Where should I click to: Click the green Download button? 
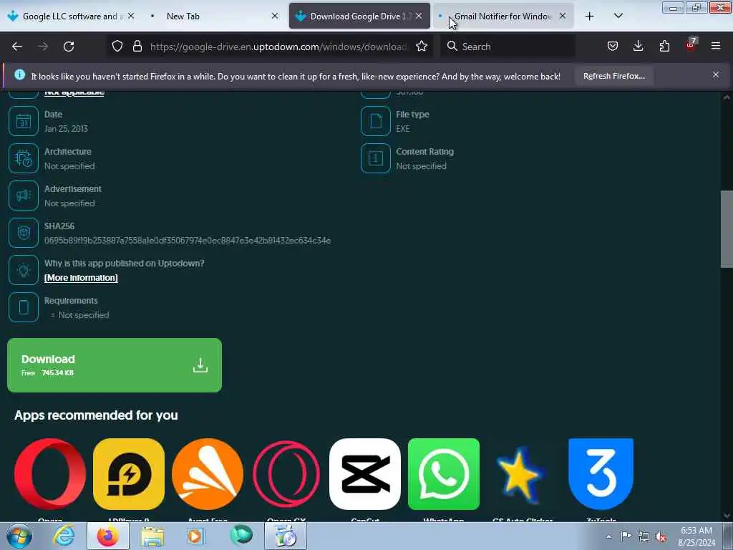click(x=115, y=365)
